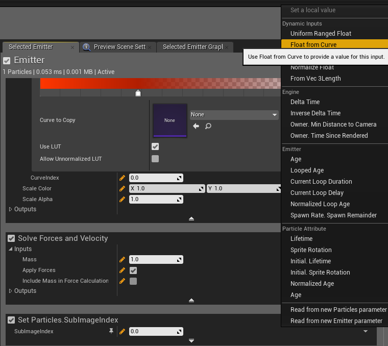Click pencil edit icon next to Mass
The width and height of the screenshot is (388, 346).
pyautogui.click(x=122, y=259)
